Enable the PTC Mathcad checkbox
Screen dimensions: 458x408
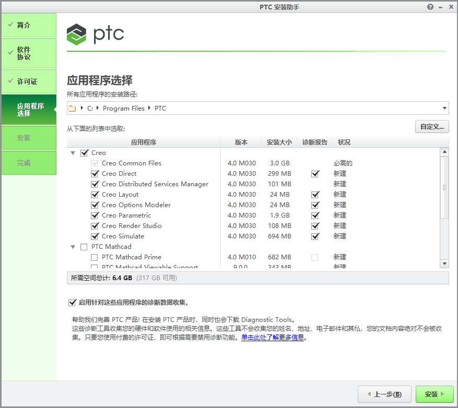85,246
